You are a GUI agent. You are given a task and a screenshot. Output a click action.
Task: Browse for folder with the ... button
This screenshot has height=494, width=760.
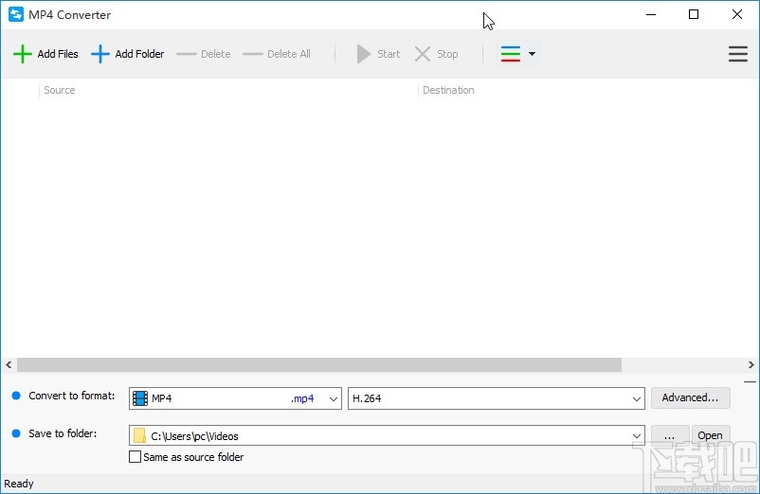(x=669, y=435)
